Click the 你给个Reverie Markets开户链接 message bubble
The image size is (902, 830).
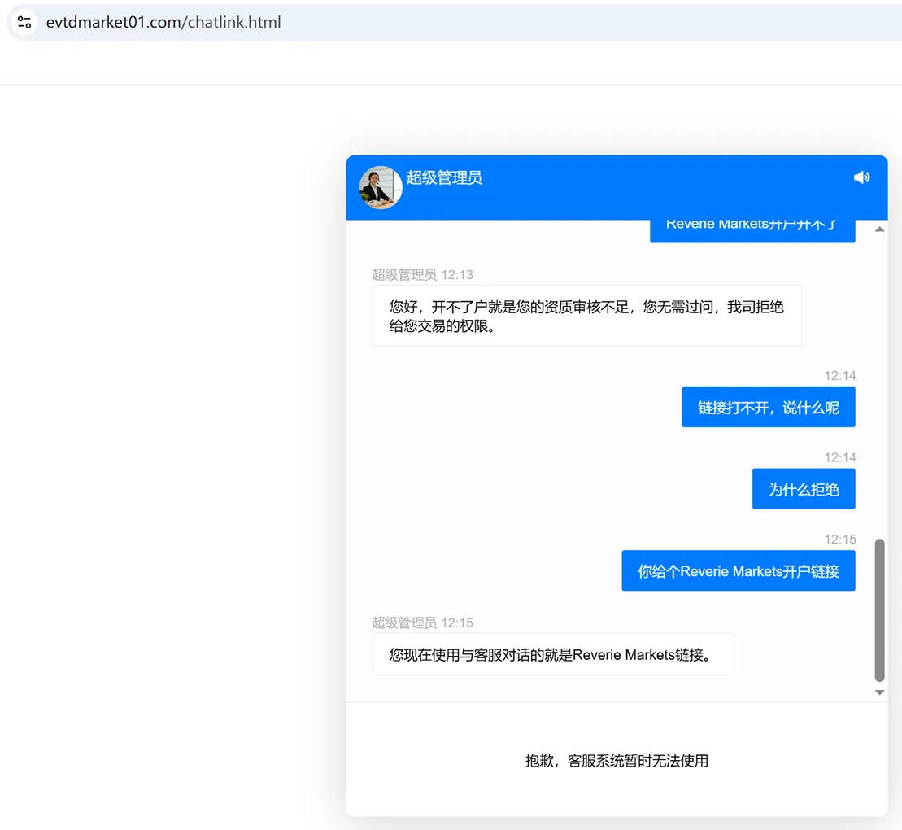coord(738,571)
